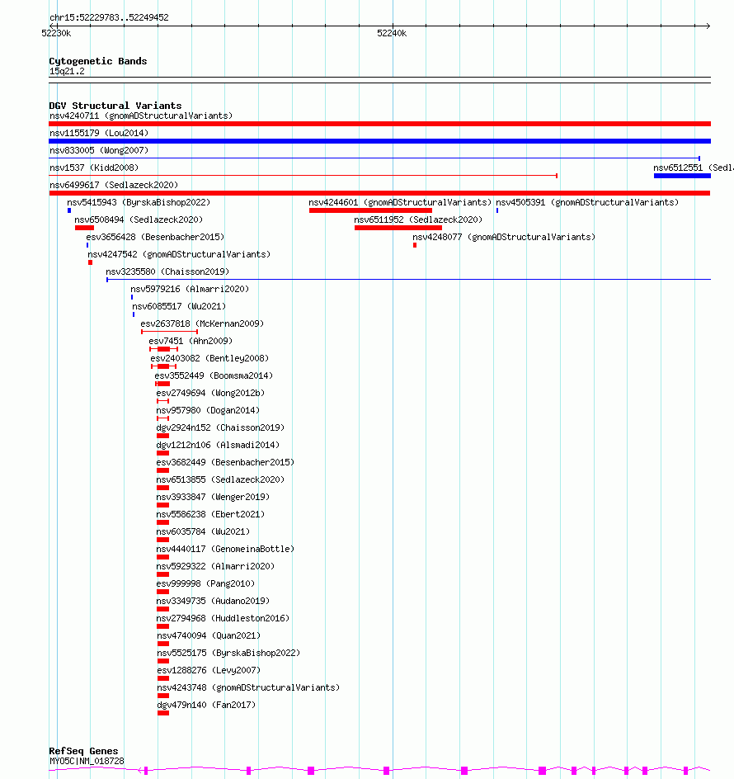Click the nsv4440117 (GenomeinaBottle) label

[225, 550]
